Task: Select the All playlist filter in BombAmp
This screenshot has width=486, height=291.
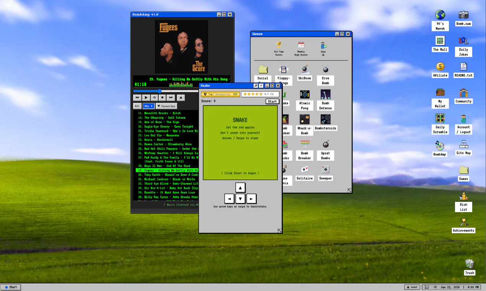Action: pos(137,106)
